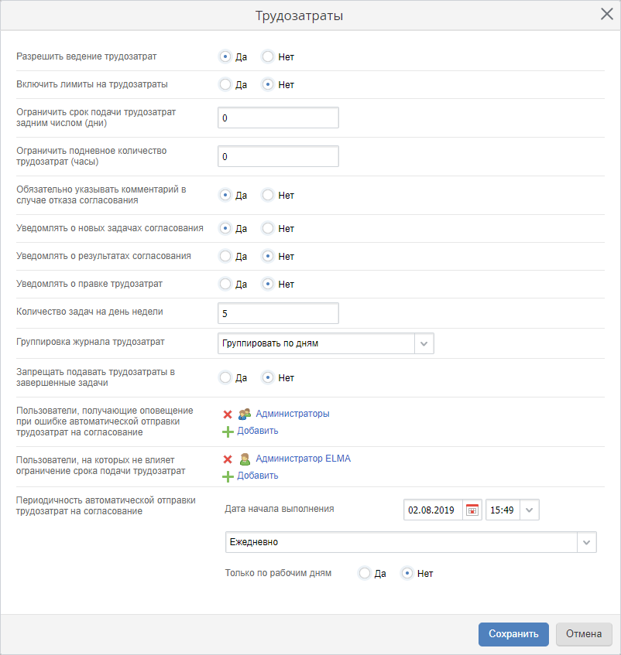
Task: Expand the Ежедневно periodicity dropdown
Action: pyautogui.click(x=586, y=542)
